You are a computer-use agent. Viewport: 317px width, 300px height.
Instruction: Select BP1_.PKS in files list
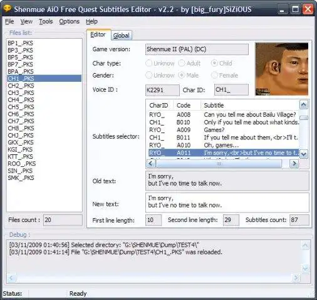44,43
